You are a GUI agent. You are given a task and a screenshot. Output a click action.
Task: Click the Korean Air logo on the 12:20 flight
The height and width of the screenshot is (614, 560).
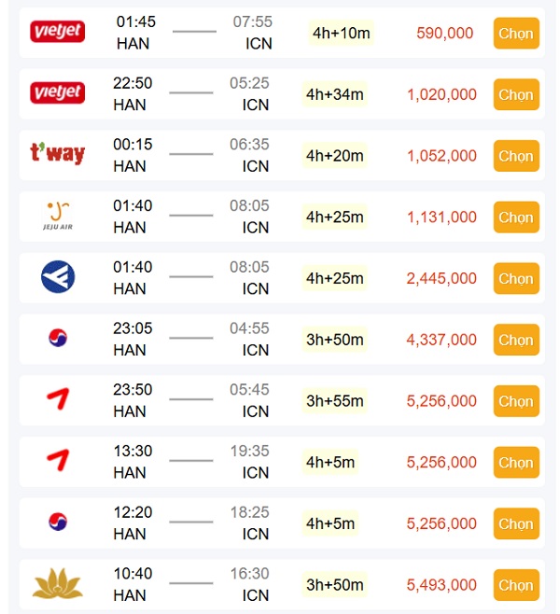[58, 523]
